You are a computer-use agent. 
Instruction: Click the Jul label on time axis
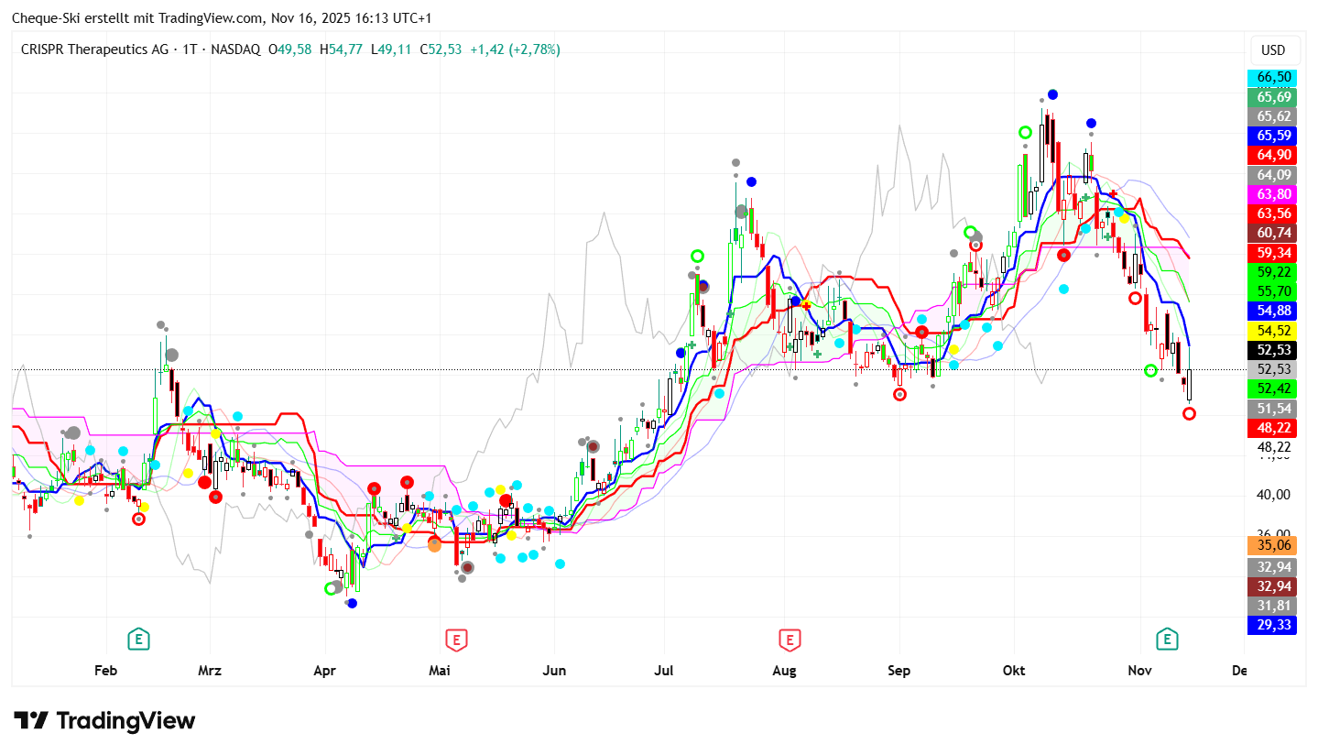664,671
